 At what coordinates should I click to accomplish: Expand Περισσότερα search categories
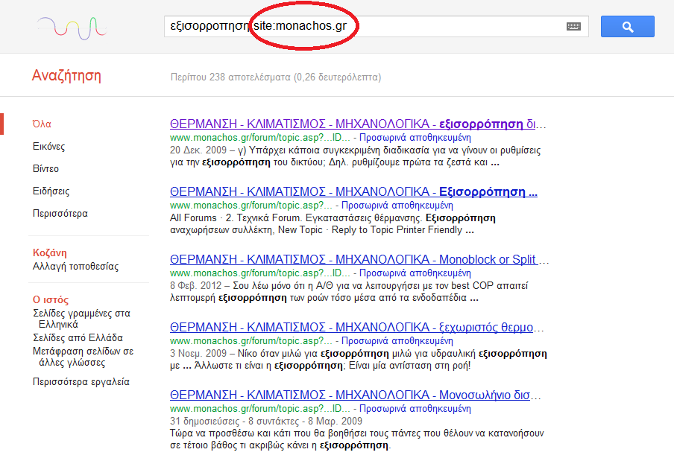tap(60, 214)
